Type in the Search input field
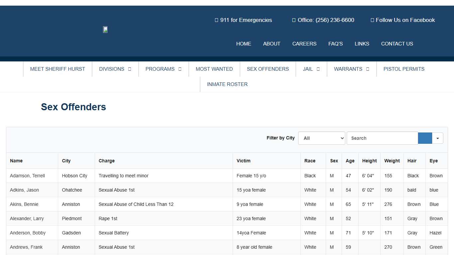The image size is (454, 255). pyautogui.click(x=382, y=138)
